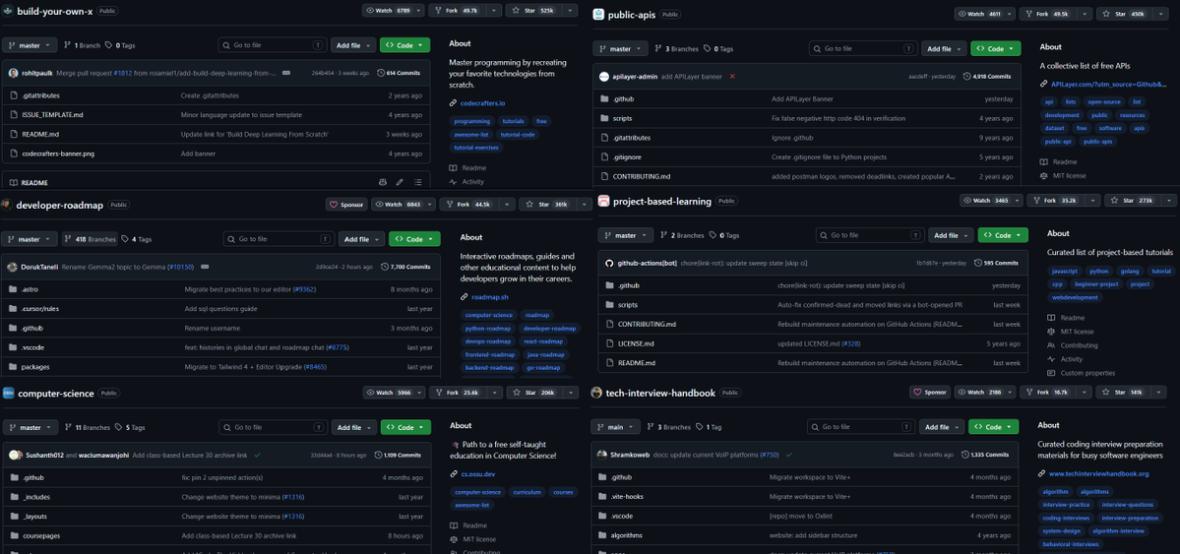Sponsor the developer-roadmap repository
1180x554 pixels.
coord(346,204)
